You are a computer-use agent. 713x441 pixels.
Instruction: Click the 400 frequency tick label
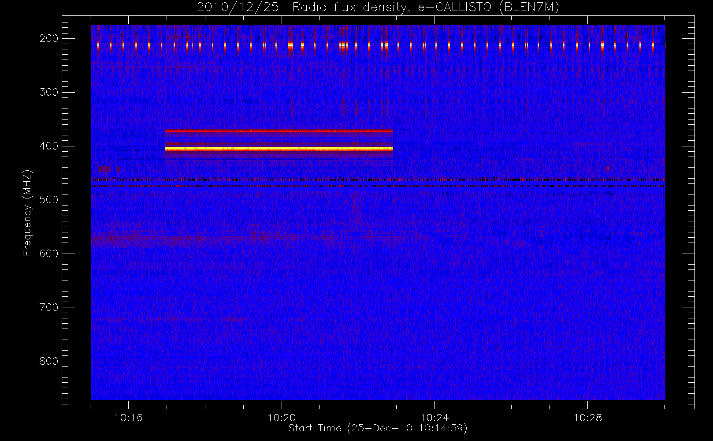[x=48, y=146]
